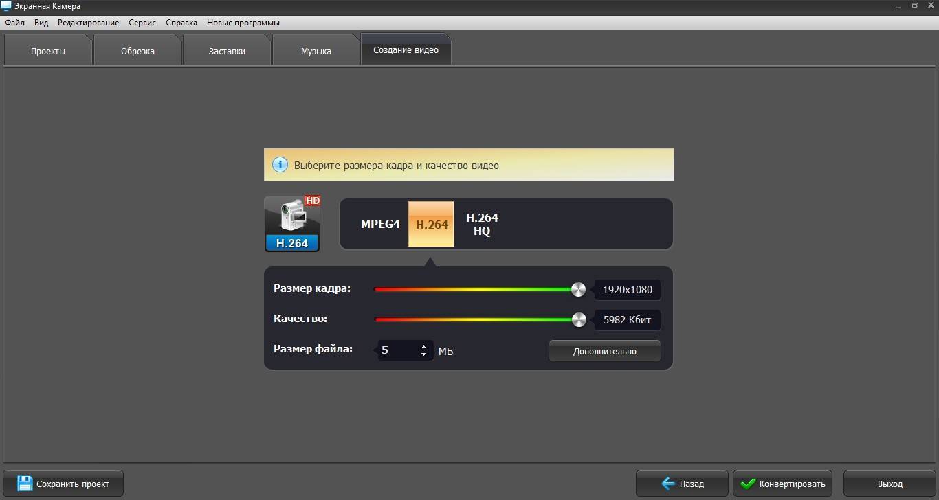Increase file size with the up arrow
This screenshot has height=500, width=939.
[x=424, y=347]
